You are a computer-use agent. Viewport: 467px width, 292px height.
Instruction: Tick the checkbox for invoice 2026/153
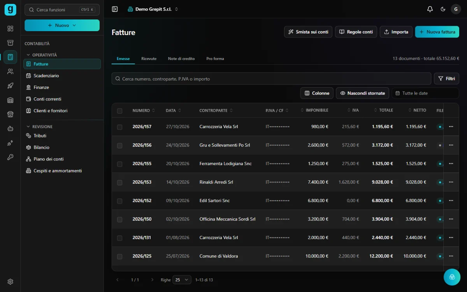click(x=119, y=182)
